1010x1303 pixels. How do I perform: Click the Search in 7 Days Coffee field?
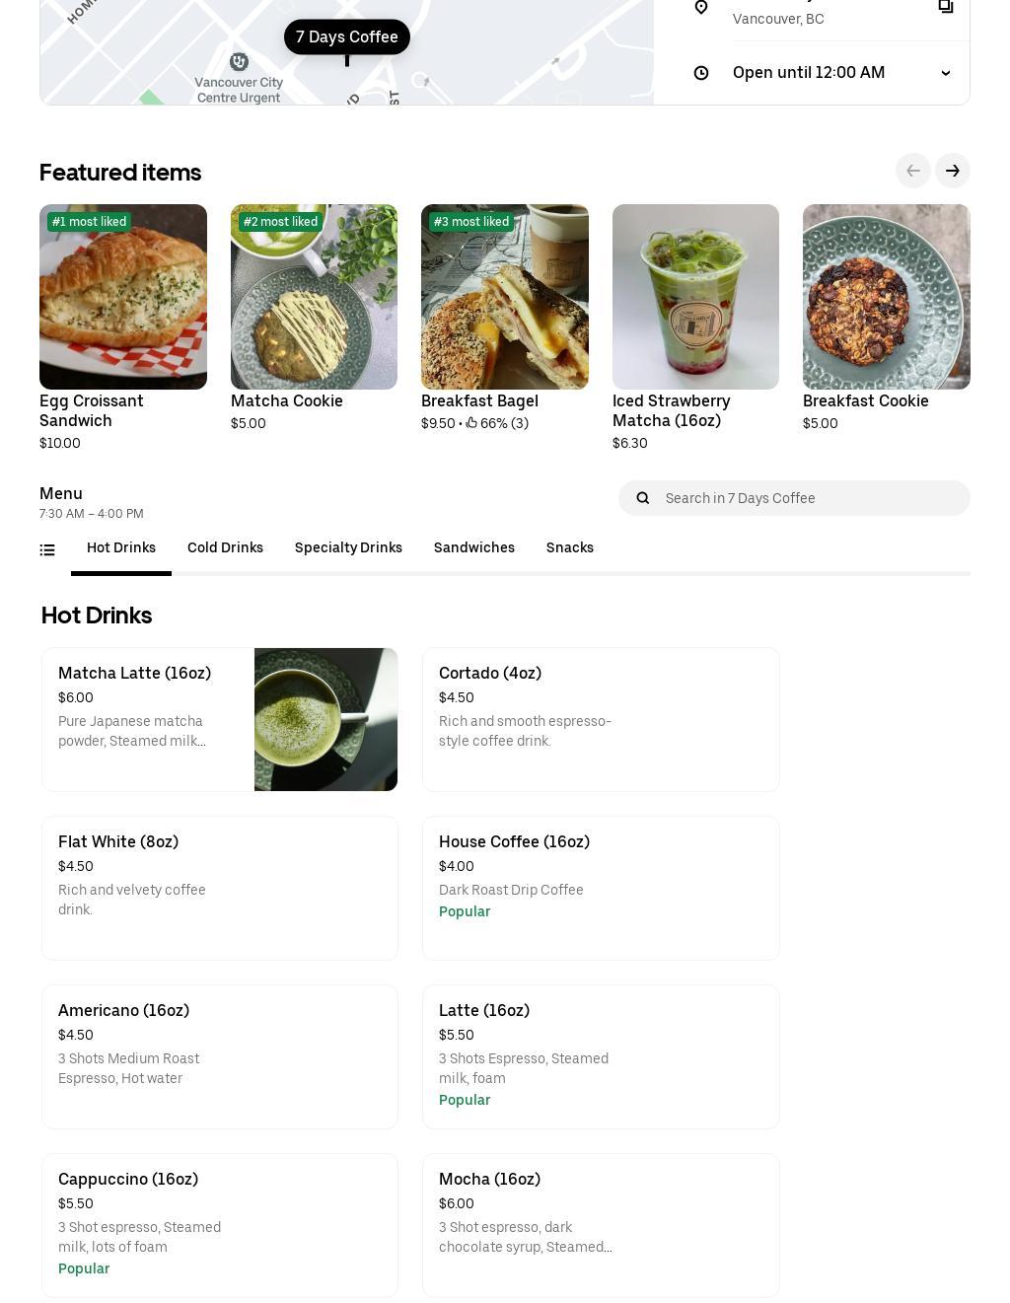[809, 498]
